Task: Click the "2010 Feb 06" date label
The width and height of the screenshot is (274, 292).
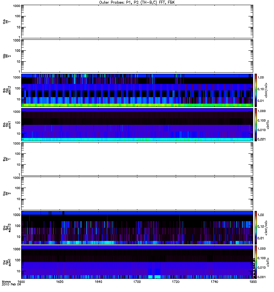Action: (11, 284)
